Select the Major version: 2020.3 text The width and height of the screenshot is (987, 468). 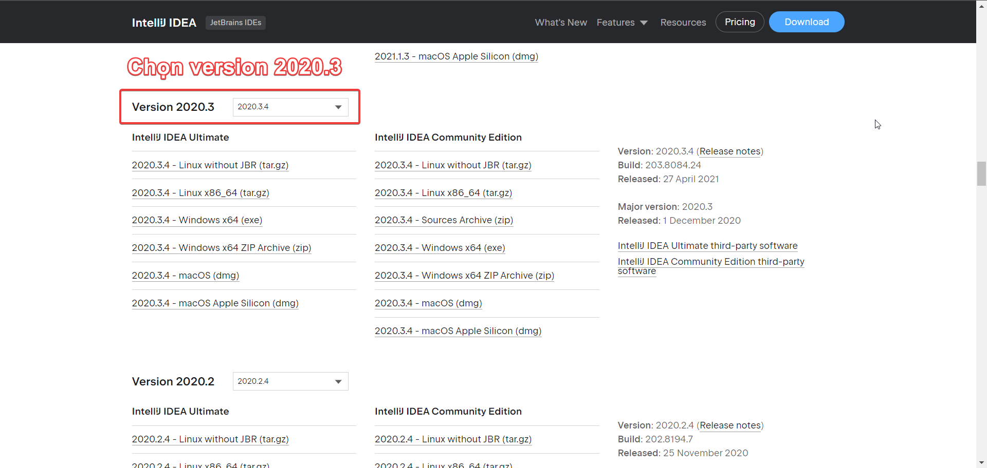[665, 207]
